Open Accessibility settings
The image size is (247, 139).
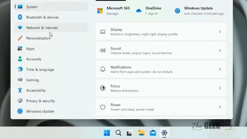(51, 90)
